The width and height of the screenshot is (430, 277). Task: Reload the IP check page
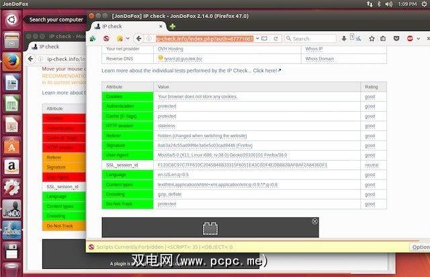275,39
